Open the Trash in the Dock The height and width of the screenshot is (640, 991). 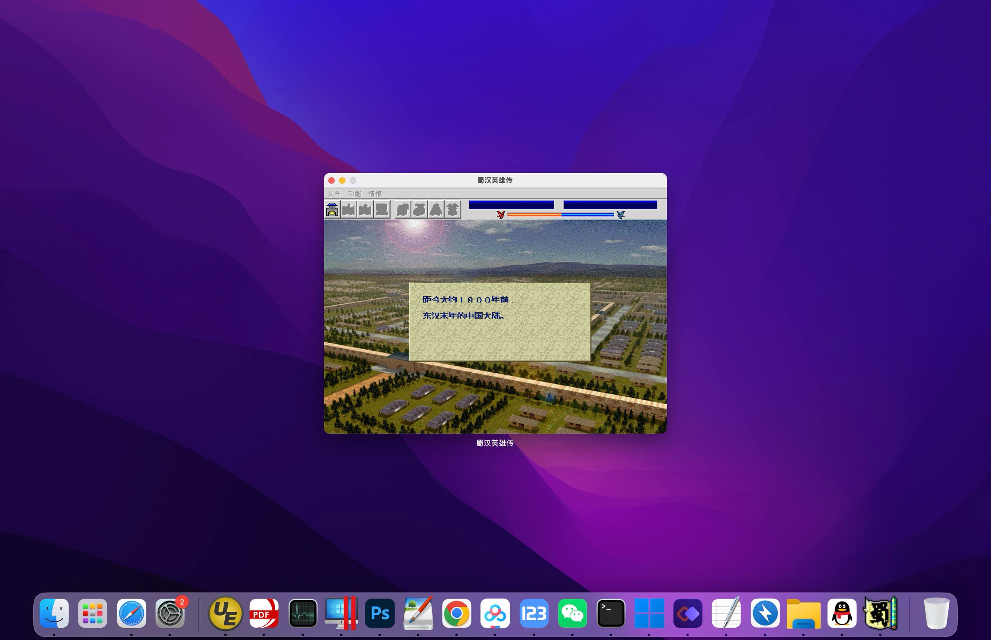pos(936,613)
